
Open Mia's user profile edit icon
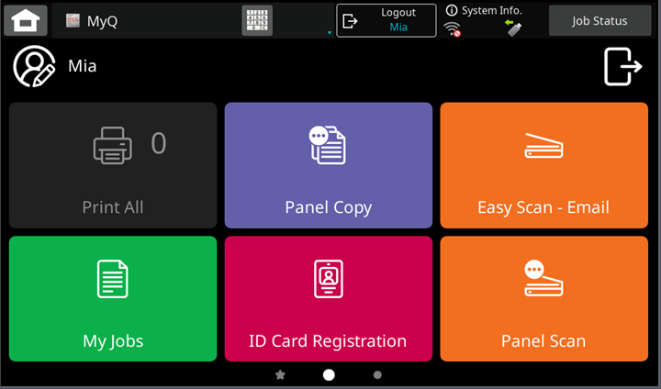point(34,67)
